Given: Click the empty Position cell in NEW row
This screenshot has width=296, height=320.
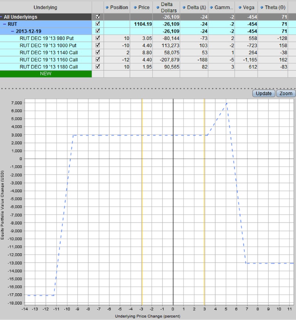Looking at the screenshot, I should [117, 74].
